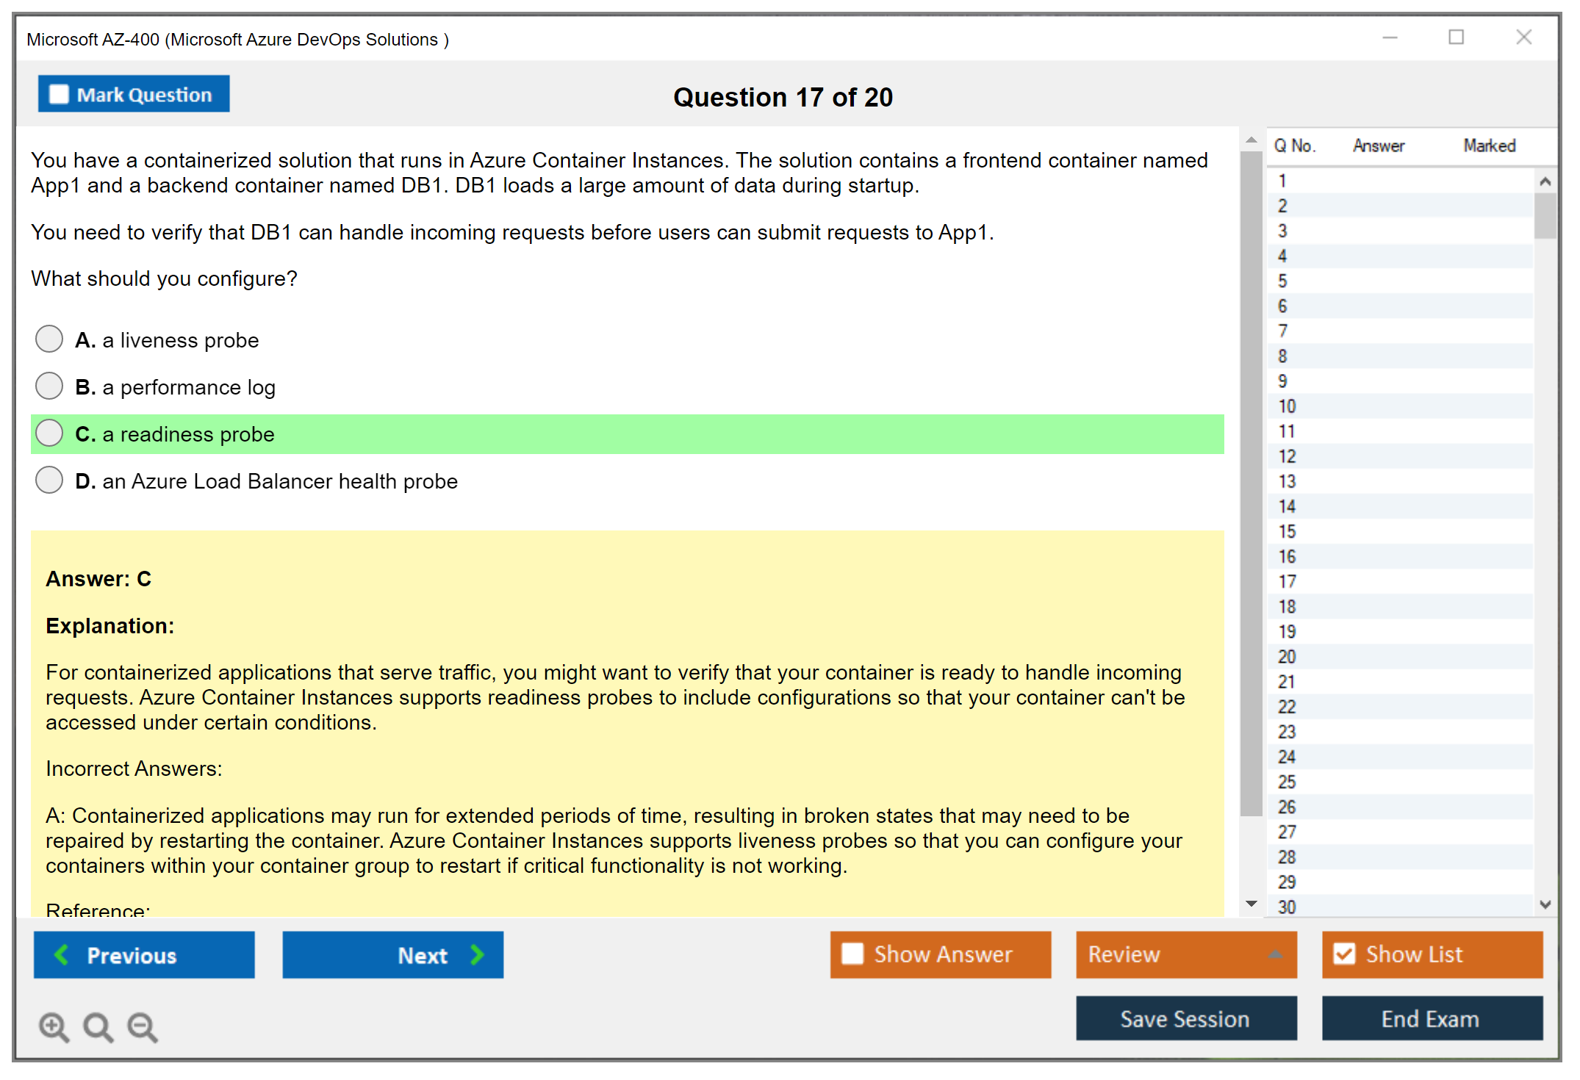Screen dimensions: 1580x1080
Task: Click the reset zoom magnifier icon
Action: coord(98,1026)
